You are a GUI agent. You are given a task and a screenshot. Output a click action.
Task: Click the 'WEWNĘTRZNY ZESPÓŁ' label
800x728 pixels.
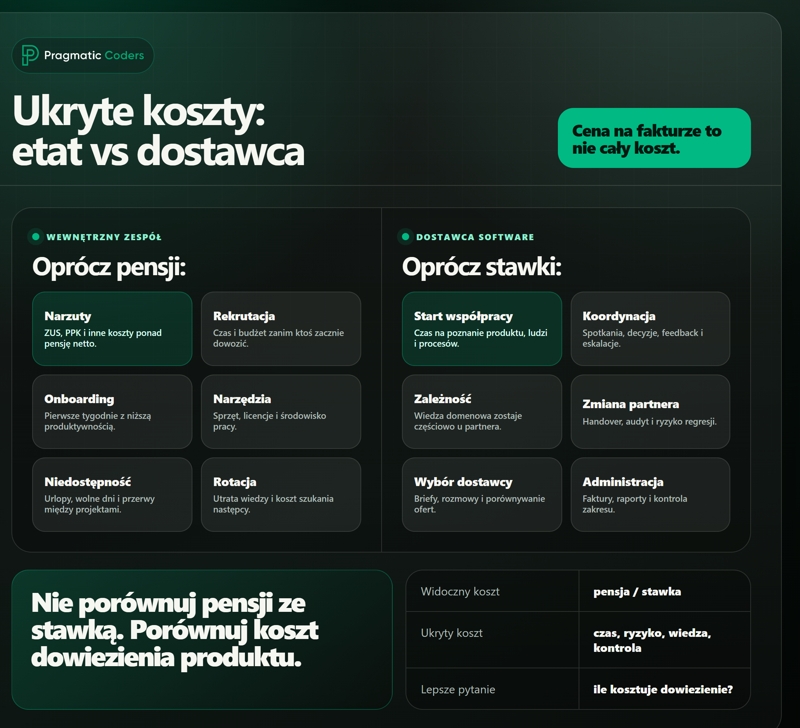click(x=104, y=237)
